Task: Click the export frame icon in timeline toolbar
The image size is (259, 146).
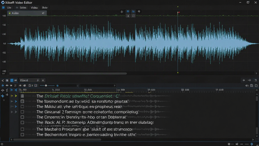Action: click(36, 86)
